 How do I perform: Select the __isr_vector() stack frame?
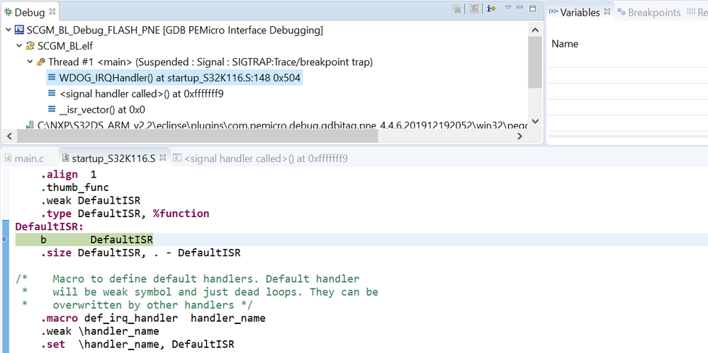(101, 109)
